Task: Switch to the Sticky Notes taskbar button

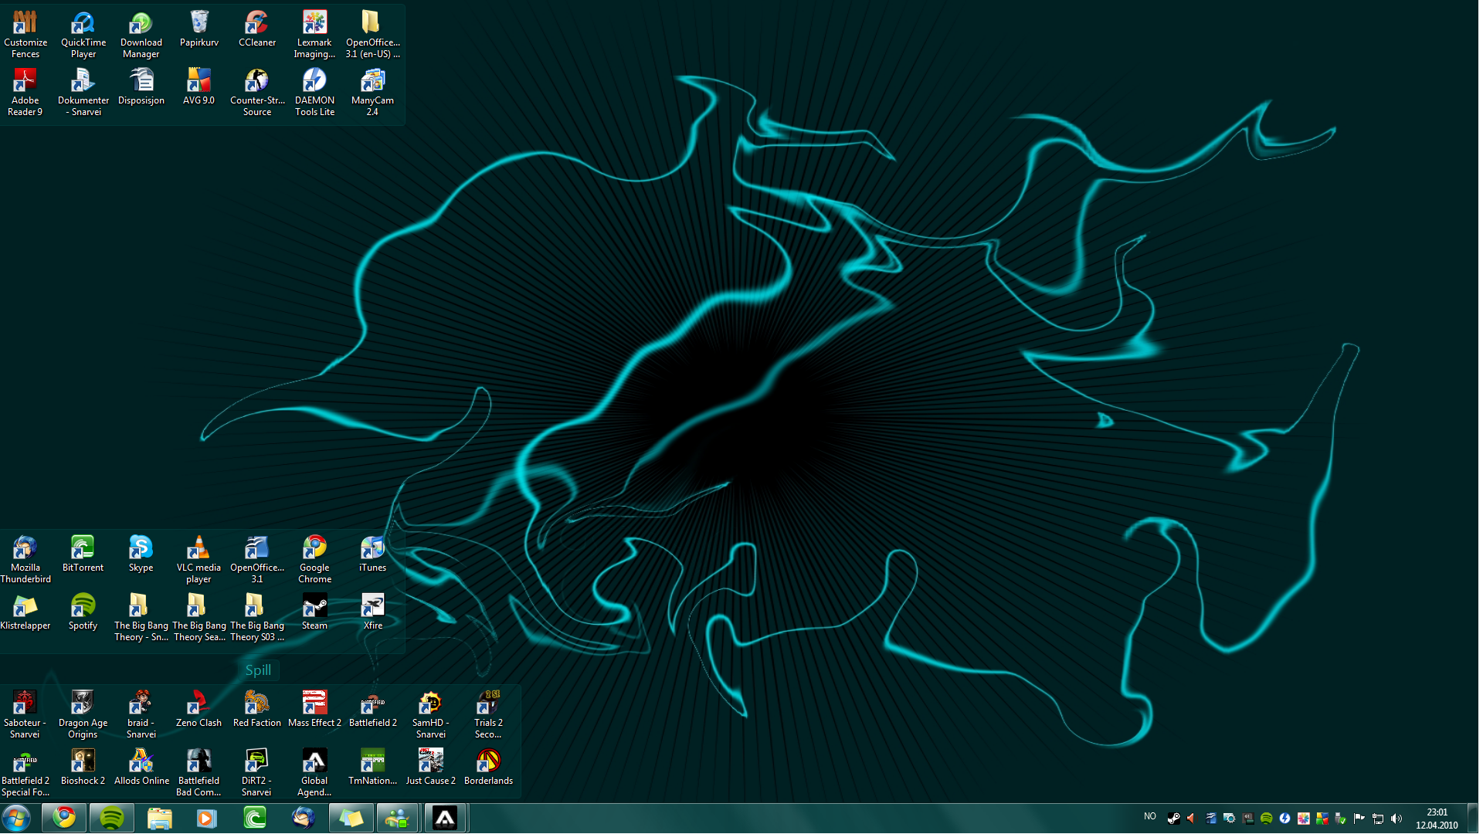Action: (x=351, y=818)
